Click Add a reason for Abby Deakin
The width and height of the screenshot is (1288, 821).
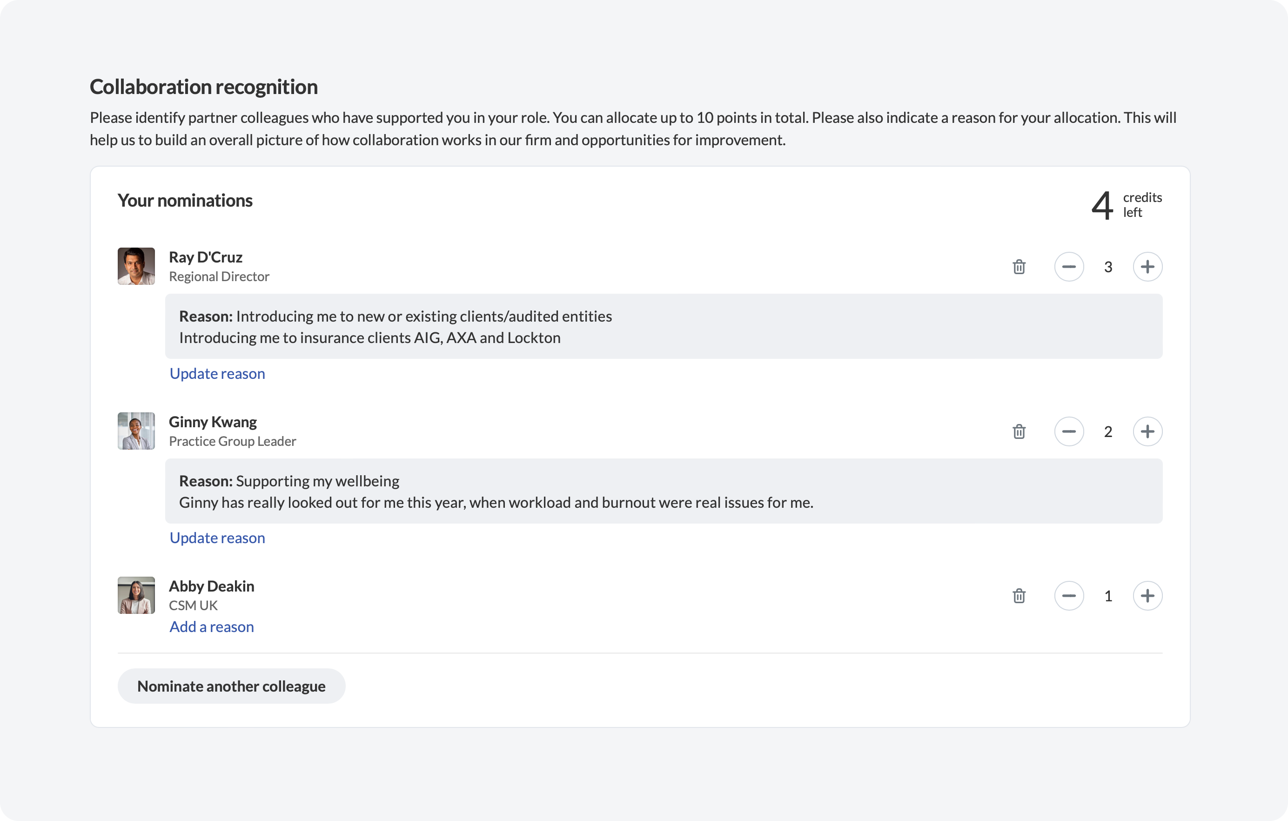click(x=212, y=627)
